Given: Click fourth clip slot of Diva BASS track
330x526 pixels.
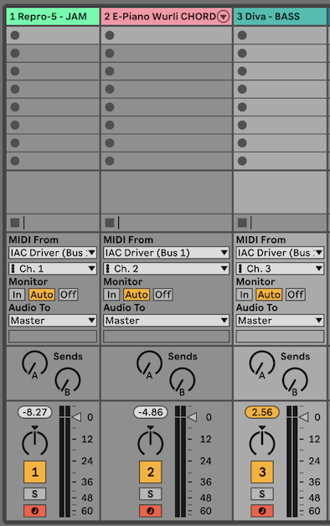Looking at the screenshot, I should click(280, 90).
